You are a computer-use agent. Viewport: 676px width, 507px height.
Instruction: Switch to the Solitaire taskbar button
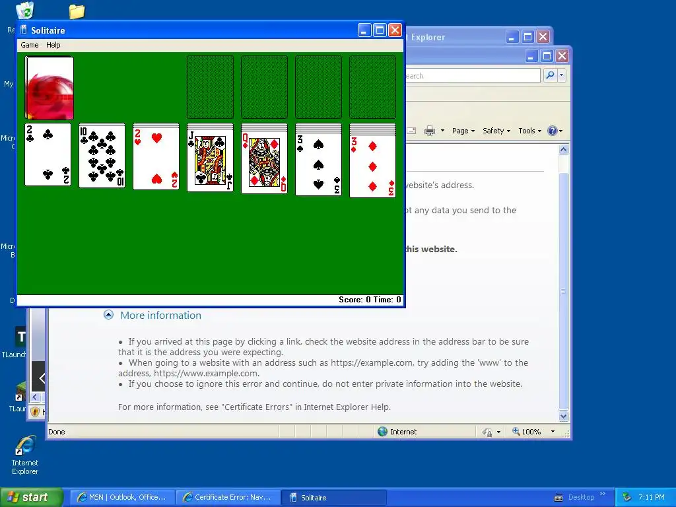click(x=333, y=497)
